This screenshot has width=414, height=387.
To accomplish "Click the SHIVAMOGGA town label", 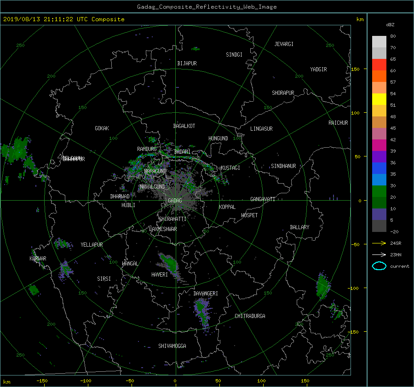I will [172, 346].
